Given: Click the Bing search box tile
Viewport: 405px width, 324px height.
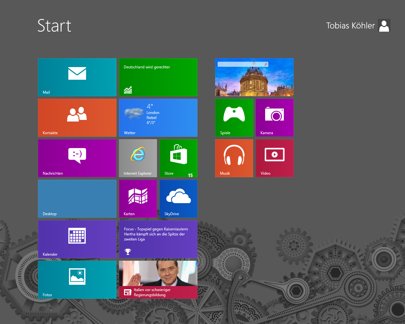Looking at the screenshot, I should (243, 64).
